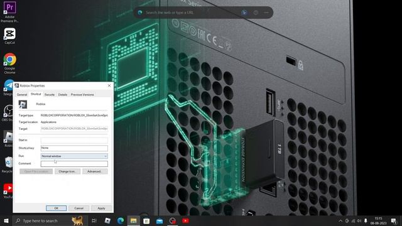Open Google Chrome from the desktop
The image size is (402, 226).
pyautogui.click(x=9, y=63)
